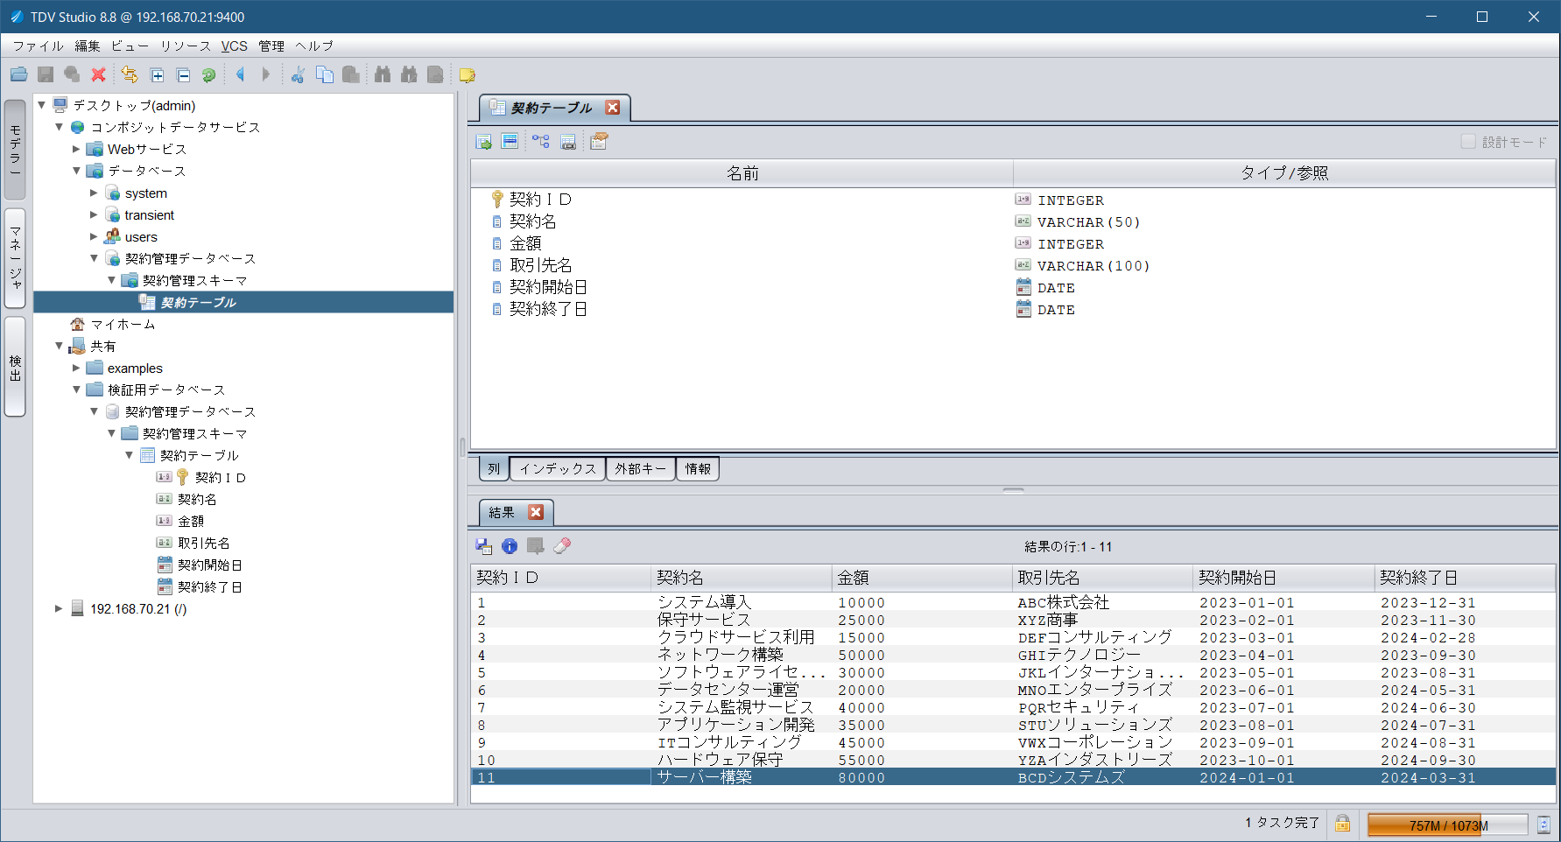Image resolution: width=1561 pixels, height=842 pixels.
Task: Open the VCS menu
Action: point(234,46)
